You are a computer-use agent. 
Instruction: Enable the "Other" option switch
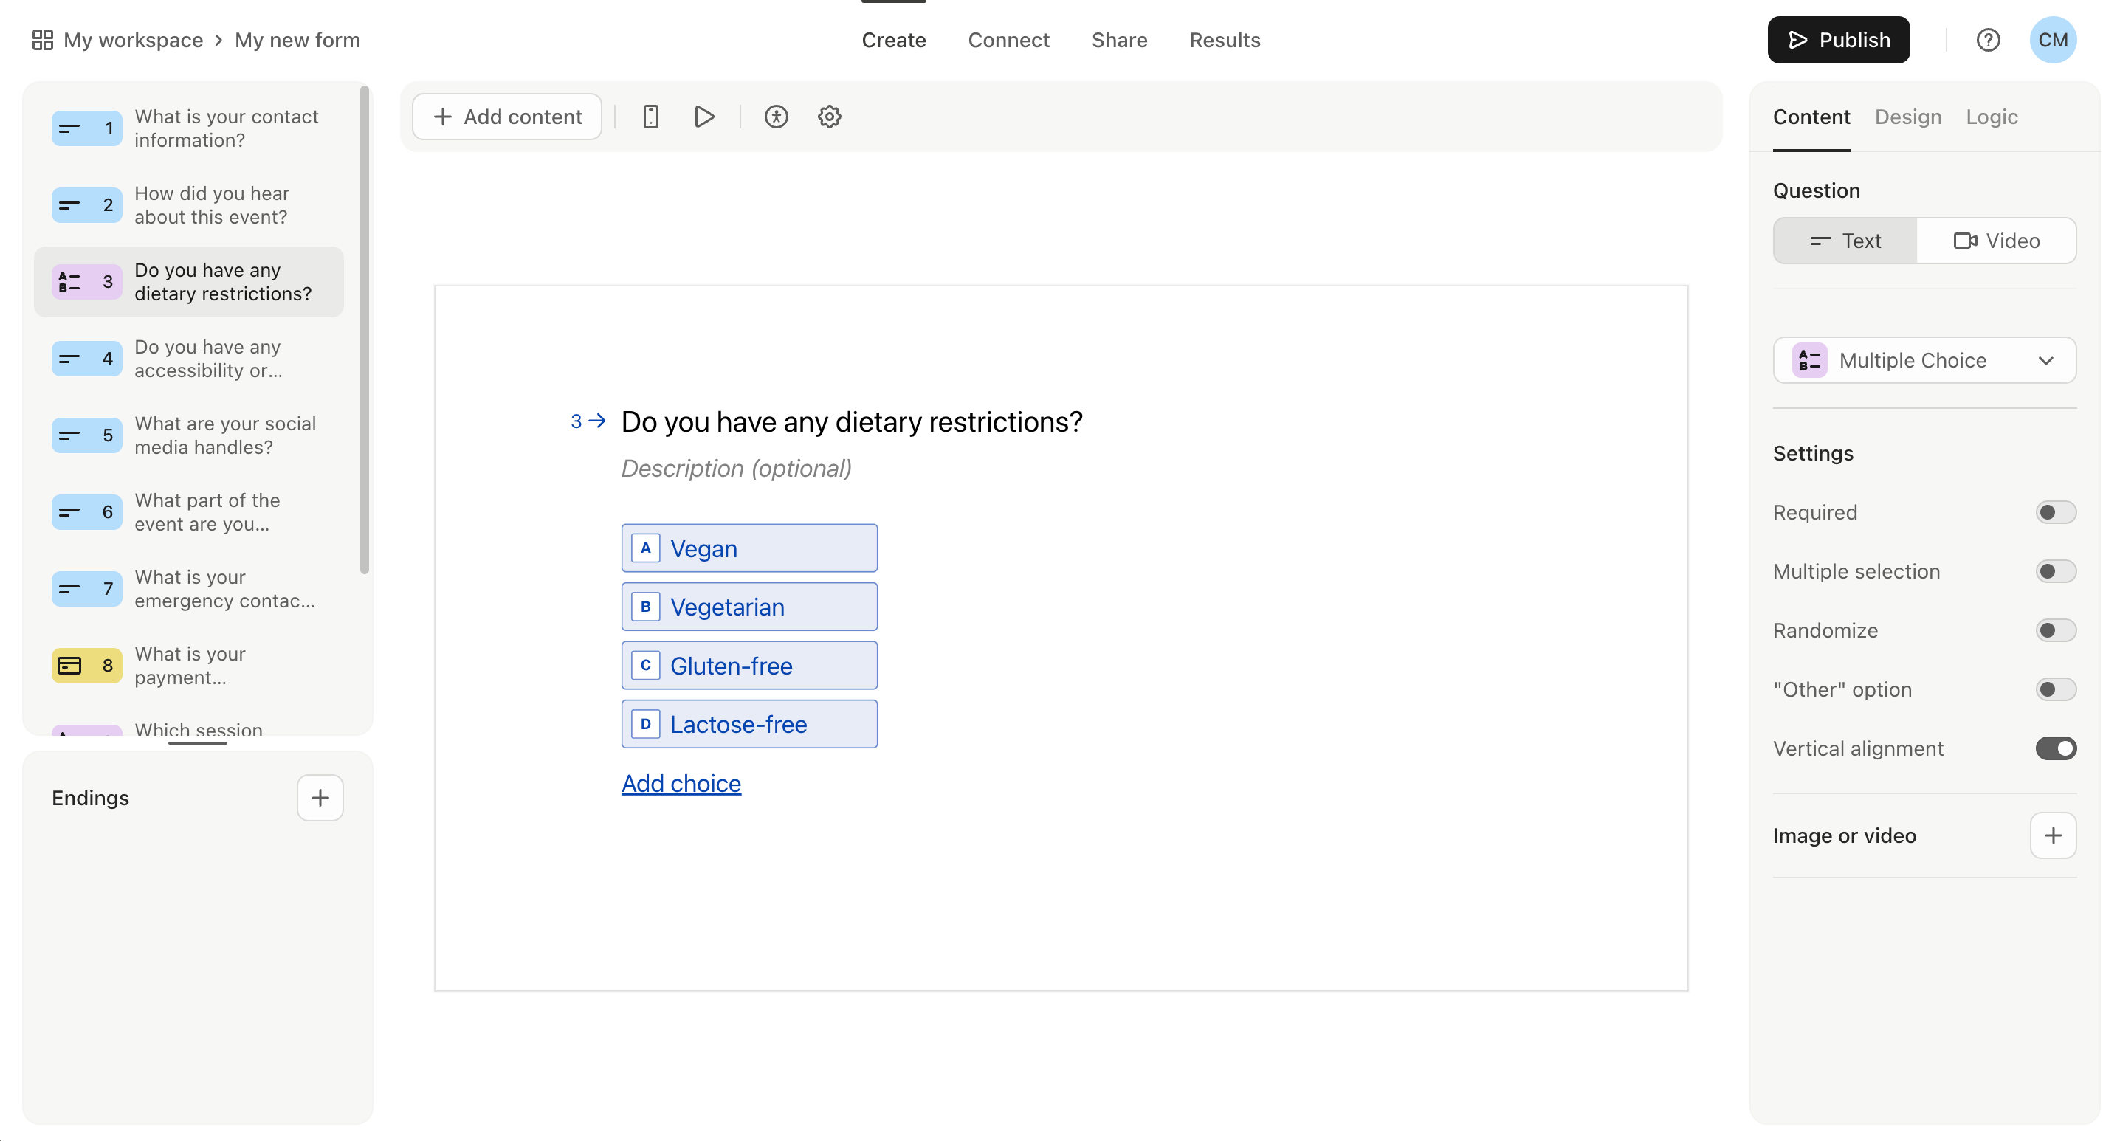coord(2055,689)
